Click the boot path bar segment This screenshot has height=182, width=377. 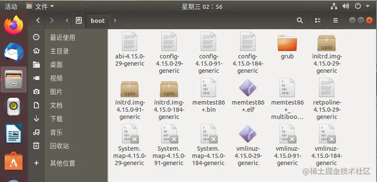98,21
